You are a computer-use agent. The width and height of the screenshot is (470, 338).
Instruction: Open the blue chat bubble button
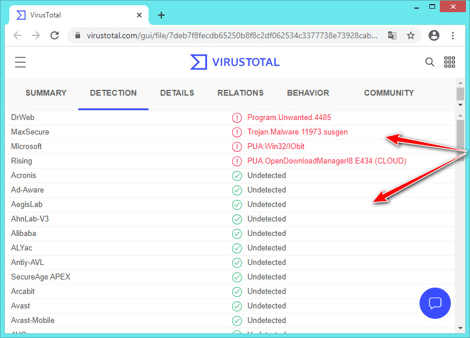click(x=435, y=303)
